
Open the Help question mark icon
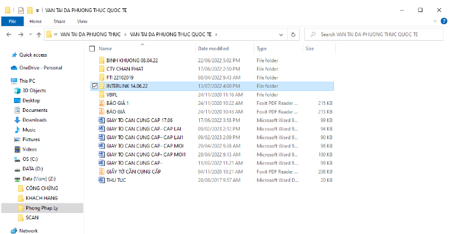(x=443, y=21)
